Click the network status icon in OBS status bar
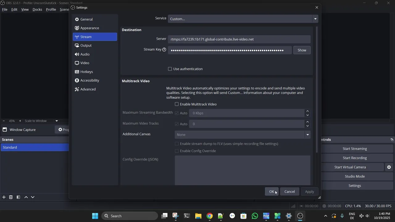 pyautogui.click(x=293, y=206)
